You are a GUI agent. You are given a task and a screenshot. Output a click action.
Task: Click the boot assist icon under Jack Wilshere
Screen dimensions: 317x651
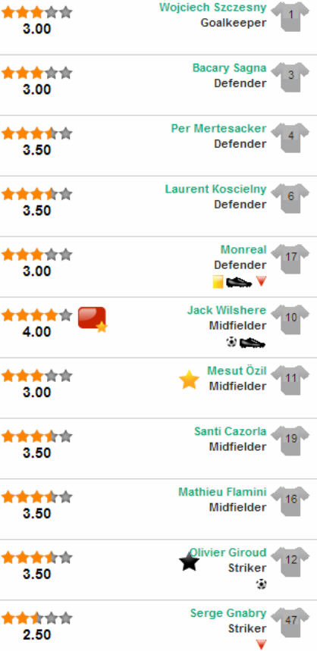click(253, 343)
